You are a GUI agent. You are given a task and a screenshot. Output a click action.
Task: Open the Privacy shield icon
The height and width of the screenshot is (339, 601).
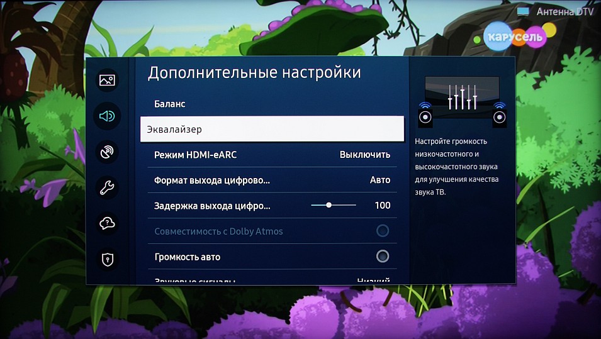point(107,259)
